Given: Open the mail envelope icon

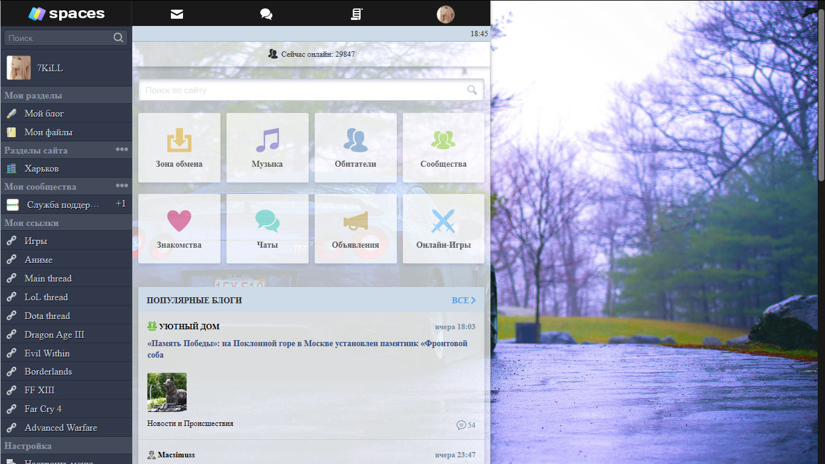Looking at the screenshot, I should (x=177, y=14).
